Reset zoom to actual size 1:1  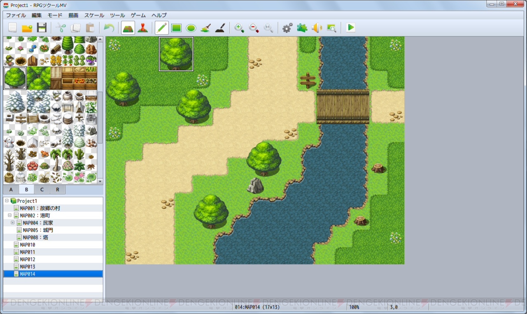click(268, 28)
